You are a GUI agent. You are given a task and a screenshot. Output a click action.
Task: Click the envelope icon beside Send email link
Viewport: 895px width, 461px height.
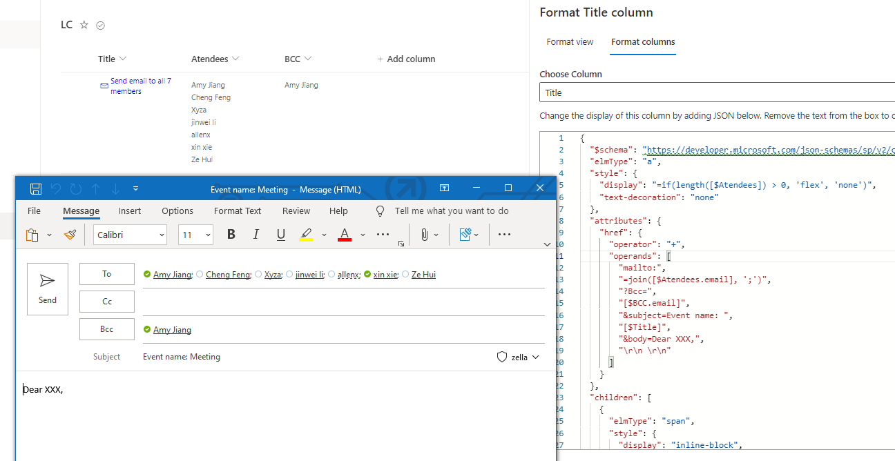(x=104, y=86)
